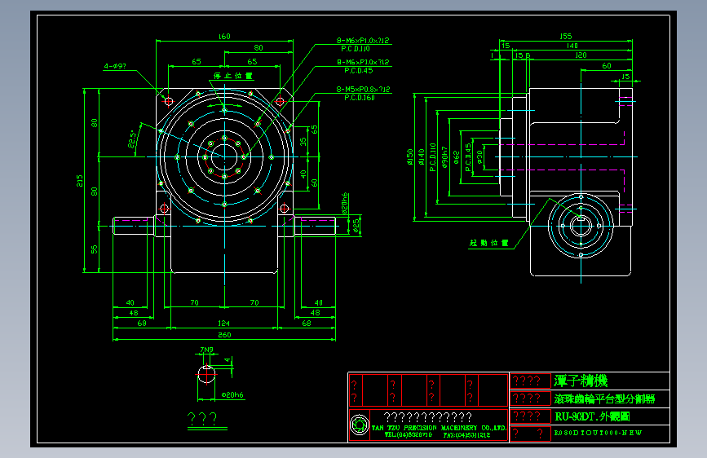Click the underlined ??? label below keyway detail
The width and height of the screenshot is (707, 458).
pos(202,419)
